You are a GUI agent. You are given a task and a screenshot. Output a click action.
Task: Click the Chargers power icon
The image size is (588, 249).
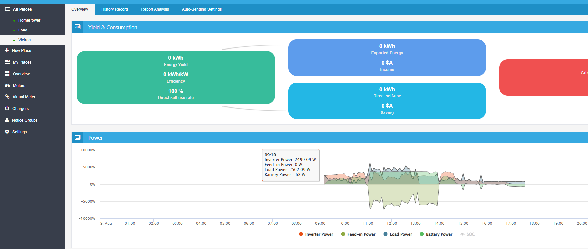7,108
